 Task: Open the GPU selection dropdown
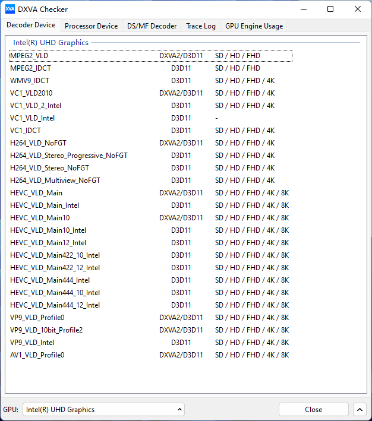[103, 409]
